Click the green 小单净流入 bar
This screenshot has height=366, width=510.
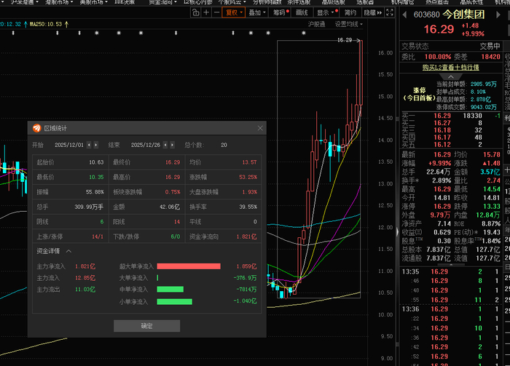click(x=174, y=302)
